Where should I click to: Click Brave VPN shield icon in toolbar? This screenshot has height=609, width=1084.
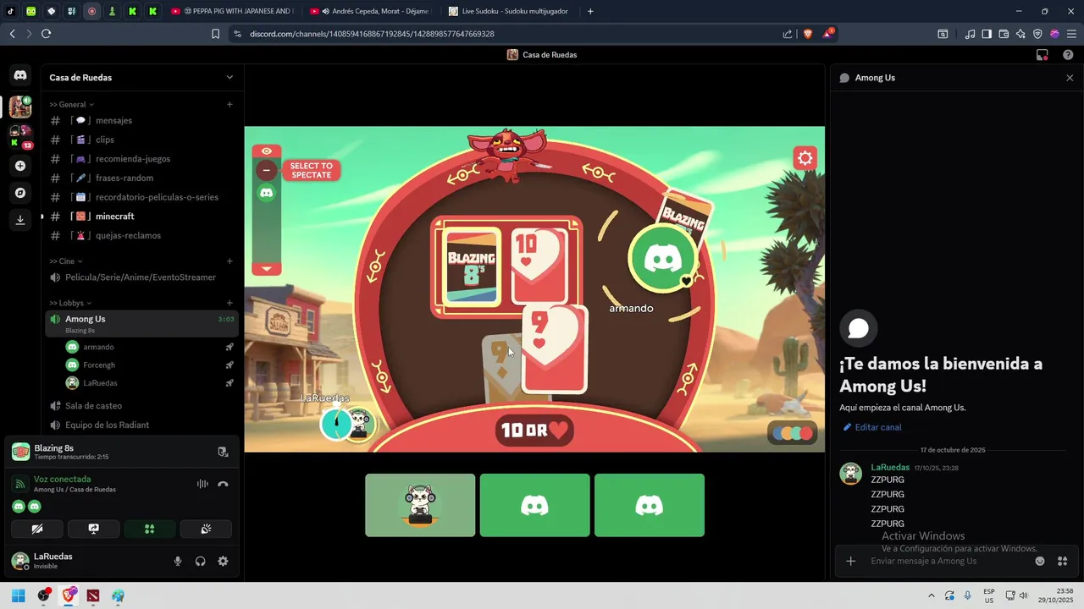click(1037, 34)
